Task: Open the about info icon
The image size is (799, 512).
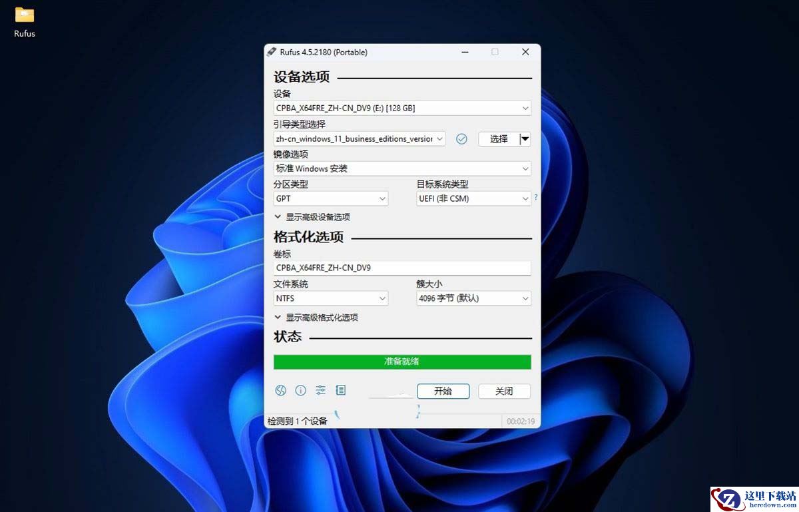Action: click(x=300, y=391)
